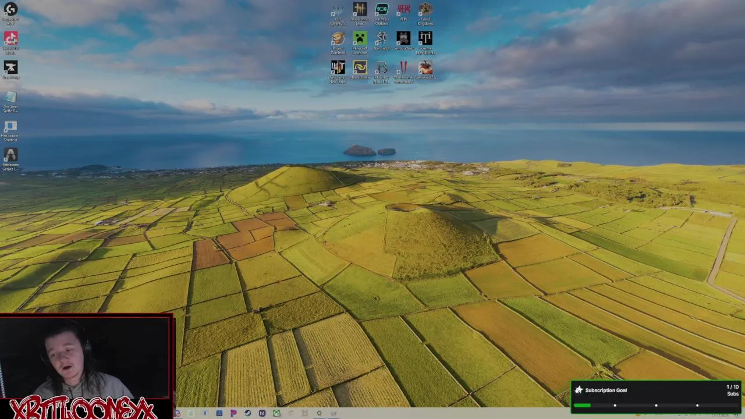Open the Settings gear in the taskbar
This screenshot has width=745, height=419.
tap(319, 413)
